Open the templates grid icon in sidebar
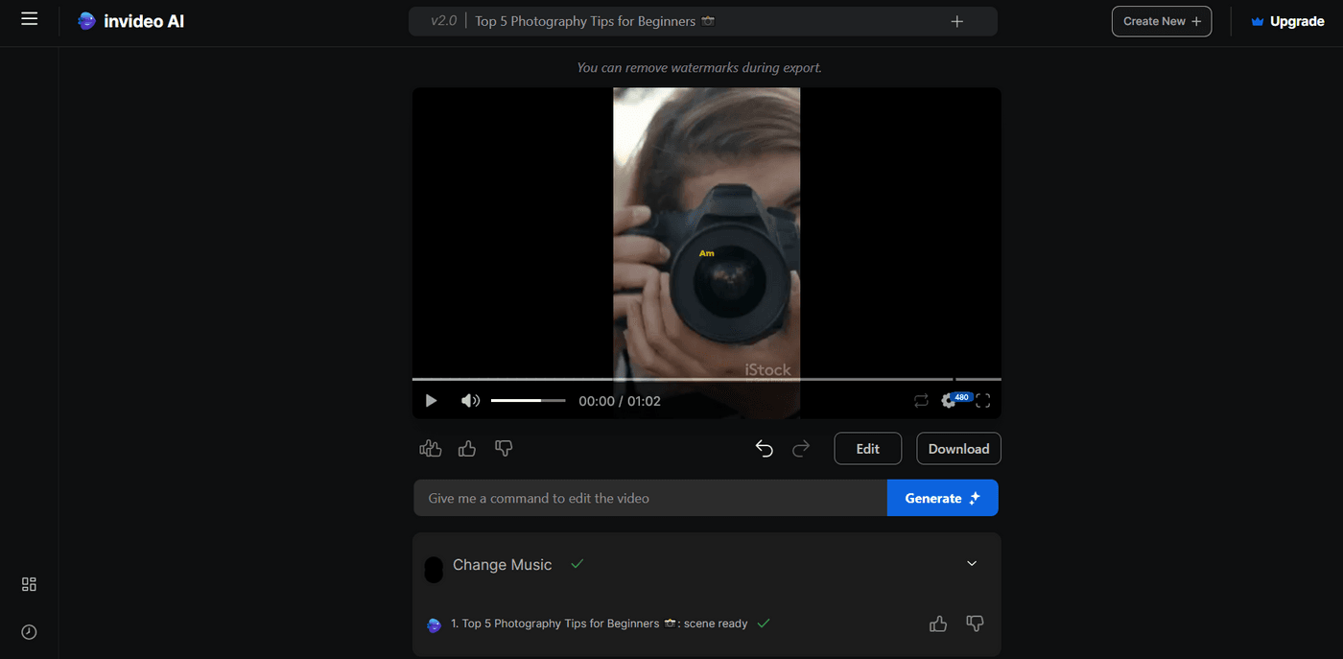The height and width of the screenshot is (659, 1343). tap(29, 584)
